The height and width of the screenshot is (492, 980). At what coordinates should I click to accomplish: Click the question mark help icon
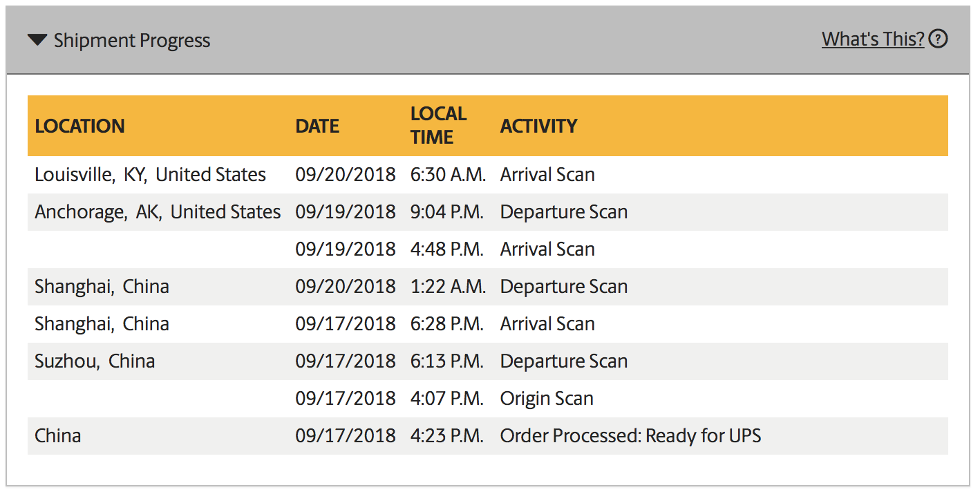pos(938,39)
